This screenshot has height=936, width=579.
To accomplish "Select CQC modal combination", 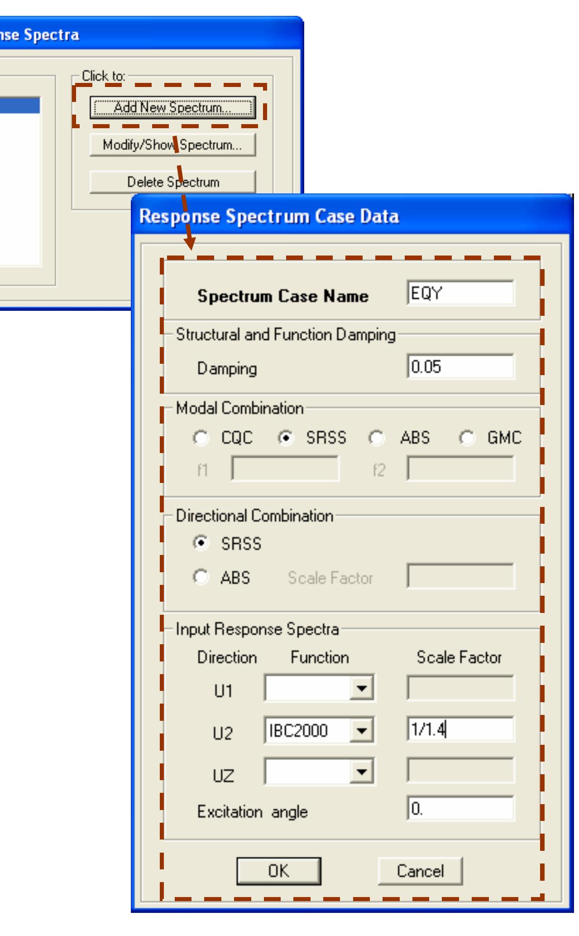I will [x=200, y=438].
